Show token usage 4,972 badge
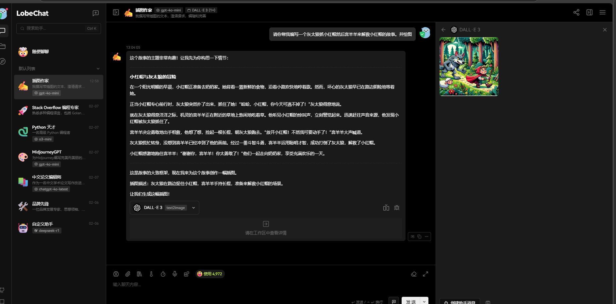Screen dimensions: 616x304 [210, 274]
